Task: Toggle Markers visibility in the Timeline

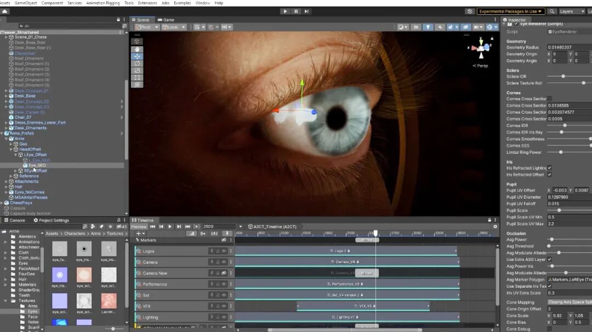Action: [x=223, y=240]
